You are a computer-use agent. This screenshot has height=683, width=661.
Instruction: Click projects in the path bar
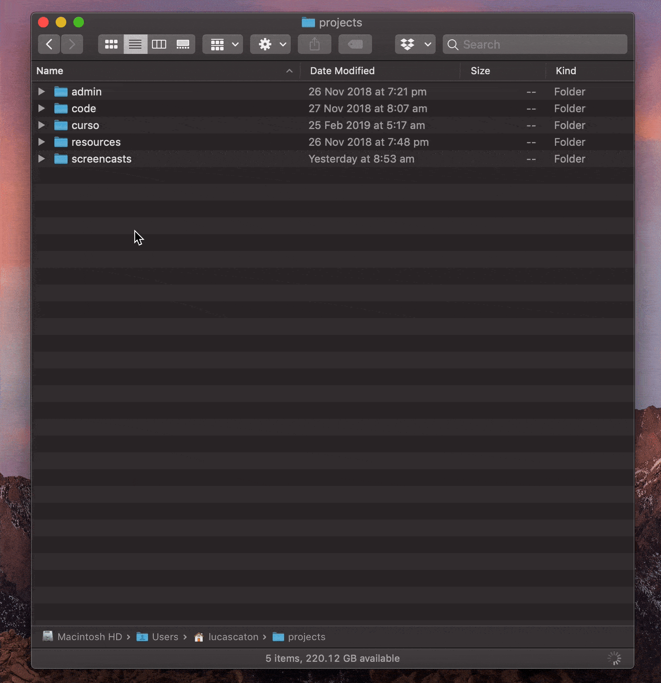307,637
